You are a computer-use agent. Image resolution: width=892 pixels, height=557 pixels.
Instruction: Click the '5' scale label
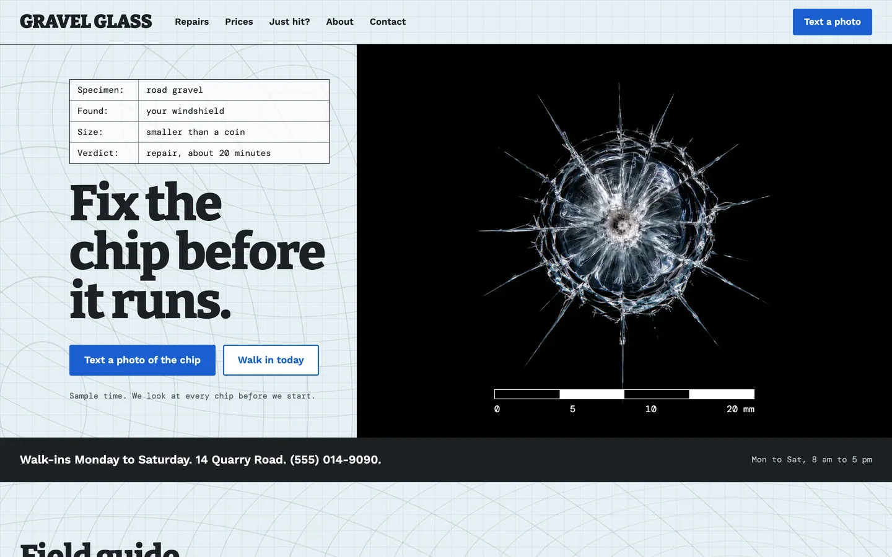click(x=572, y=409)
